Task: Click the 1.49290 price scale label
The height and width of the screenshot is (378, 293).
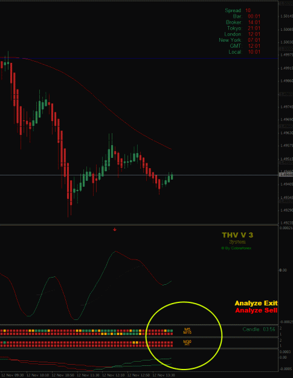Action: (x=286, y=210)
